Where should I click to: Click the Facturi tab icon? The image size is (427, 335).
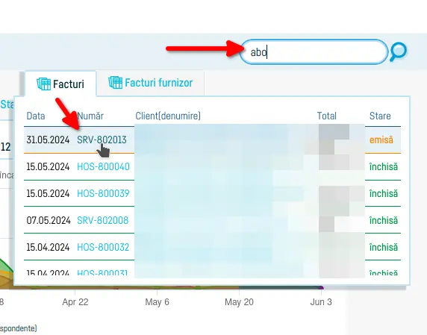pos(43,84)
